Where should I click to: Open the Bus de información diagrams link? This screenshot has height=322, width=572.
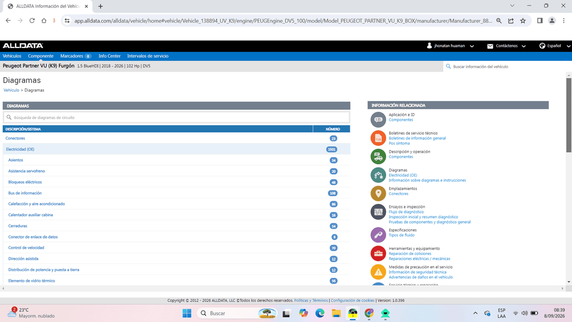coord(25,193)
